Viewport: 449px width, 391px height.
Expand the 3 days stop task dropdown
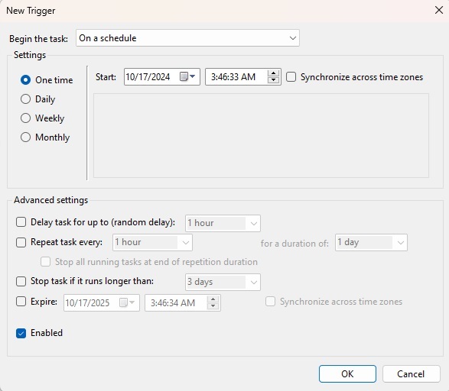tap(223, 282)
